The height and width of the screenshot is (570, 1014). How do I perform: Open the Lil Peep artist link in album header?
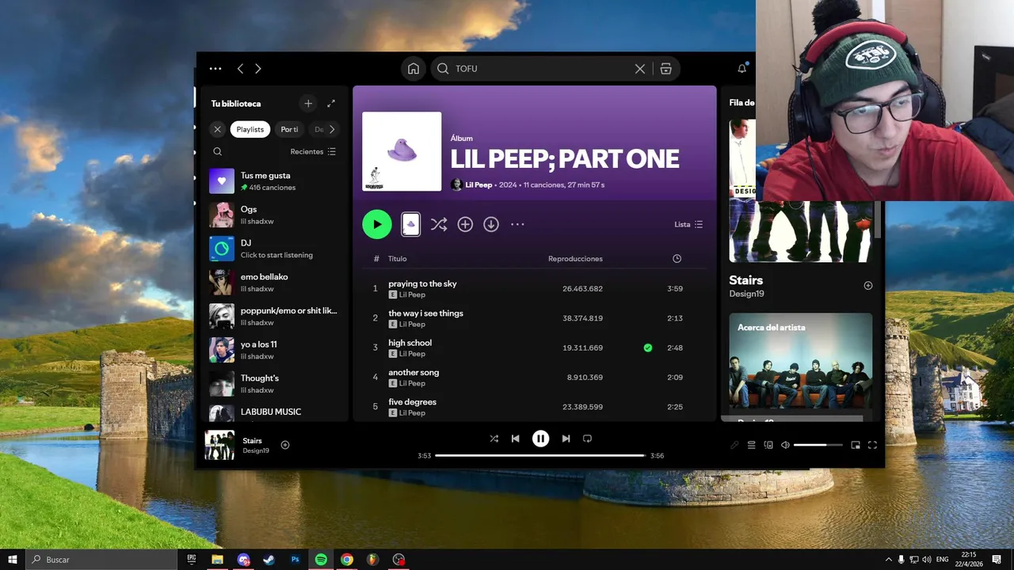(478, 184)
